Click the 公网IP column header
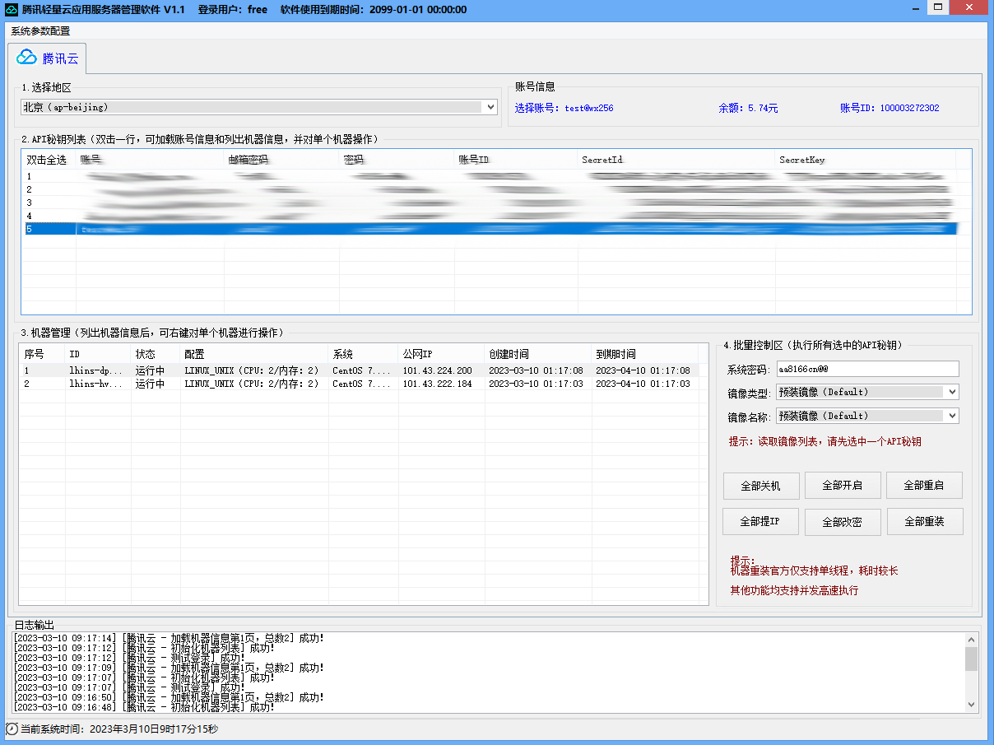Viewport: 994px width, 745px height. pyautogui.click(x=442, y=354)
